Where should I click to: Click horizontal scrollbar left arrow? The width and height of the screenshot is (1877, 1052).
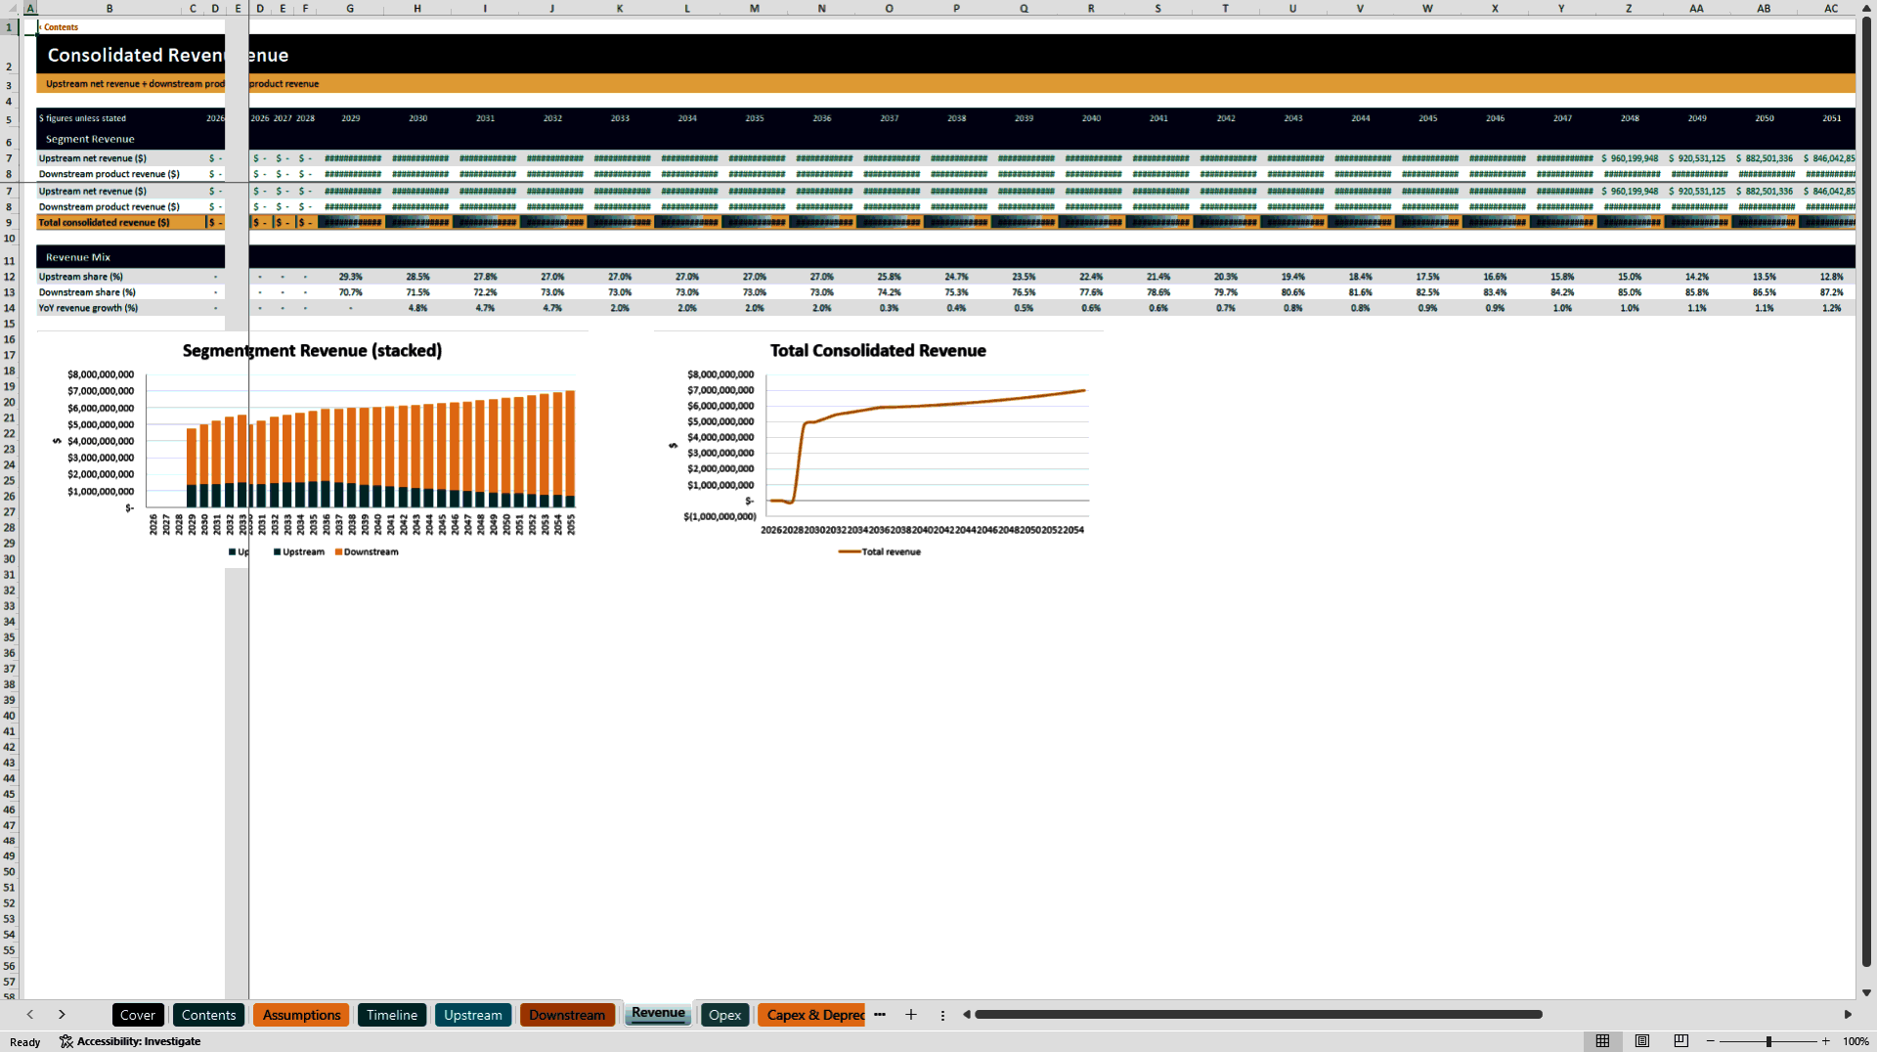point(967,1015)
